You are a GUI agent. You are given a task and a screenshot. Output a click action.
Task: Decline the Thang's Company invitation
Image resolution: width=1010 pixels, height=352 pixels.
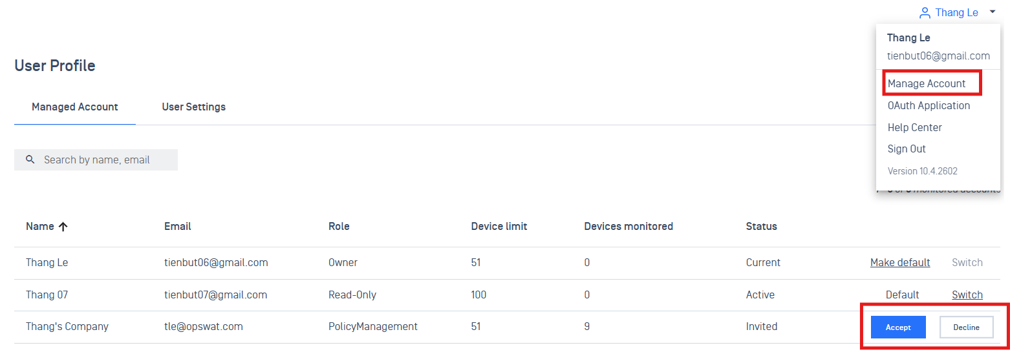pyautogui.click(x=966, y=327)
